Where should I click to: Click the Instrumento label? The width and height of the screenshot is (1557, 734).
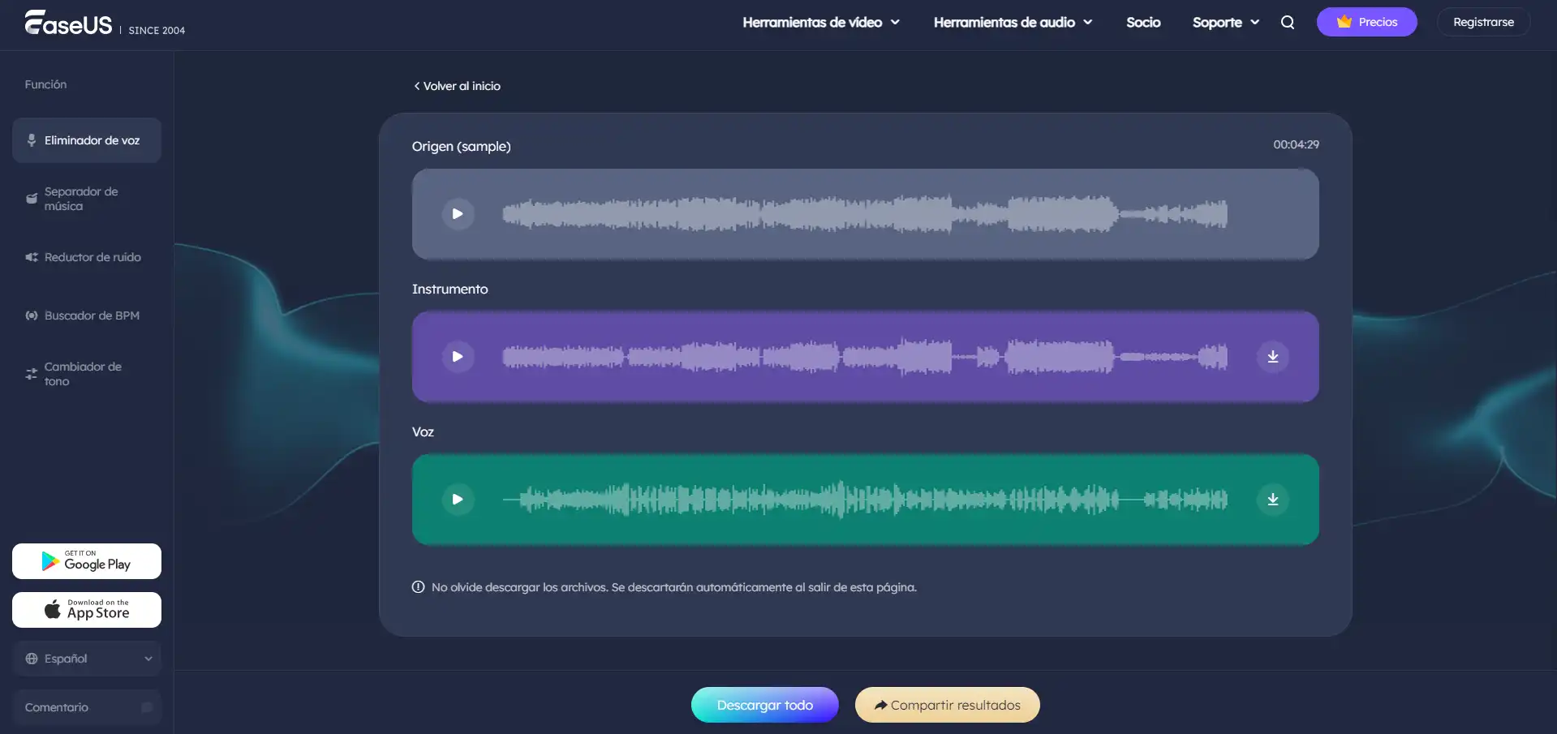pyautogui.click(x=450, y=289)
